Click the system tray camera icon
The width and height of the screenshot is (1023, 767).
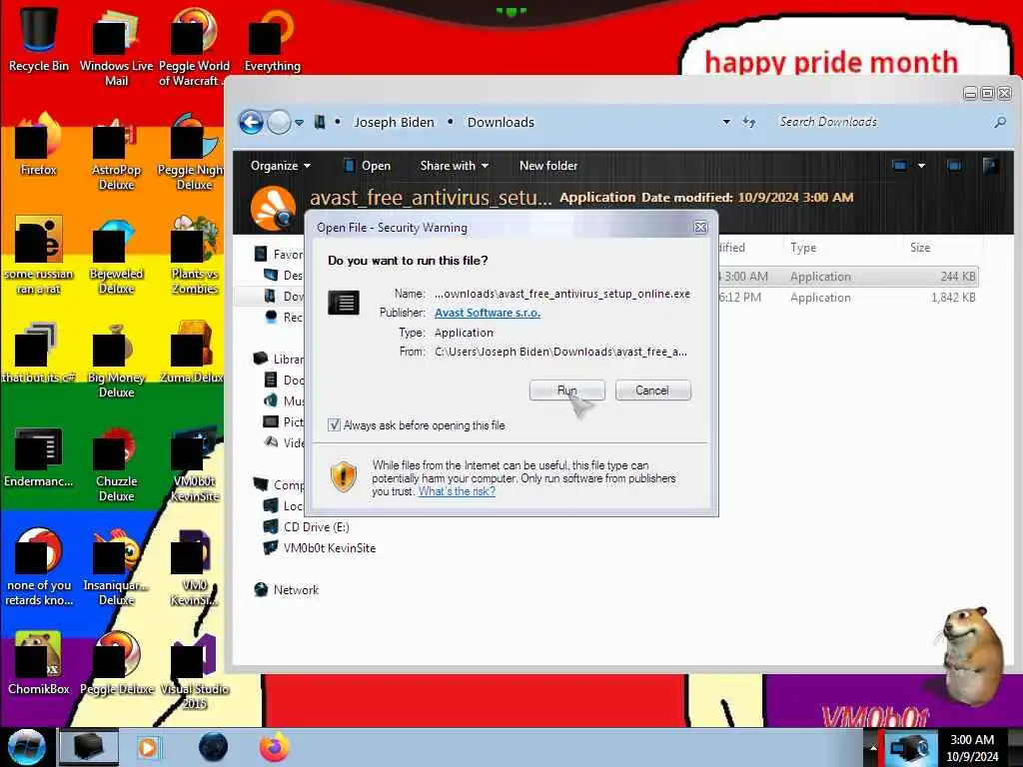pos(909,747)
